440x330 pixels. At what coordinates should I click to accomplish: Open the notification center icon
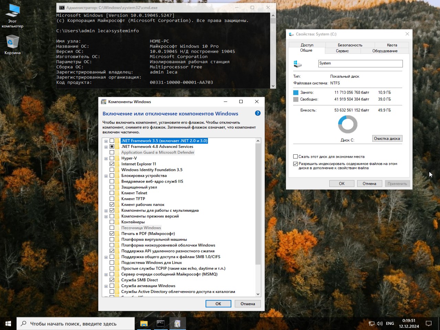pyautogui.click(x=429, y=323)
